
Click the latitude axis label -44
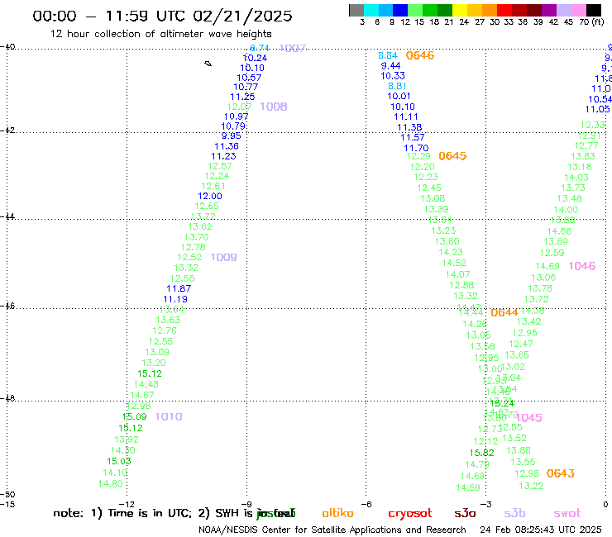coord(7,216)
